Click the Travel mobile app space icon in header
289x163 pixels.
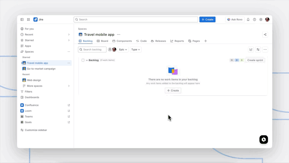(80, 35)
